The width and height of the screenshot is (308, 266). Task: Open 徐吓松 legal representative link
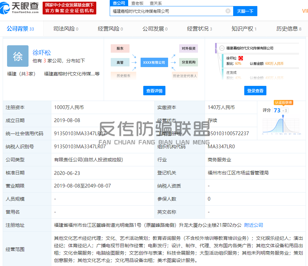[42, 53]
